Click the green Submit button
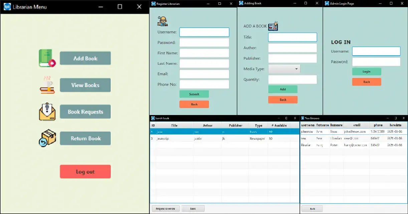The width and height of the screenshot is (408, 214). pyautogui.click(x=194, y=94)
